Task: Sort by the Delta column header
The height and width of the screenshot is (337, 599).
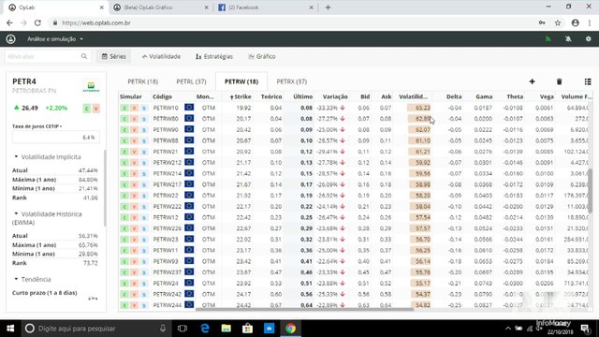Action: [x=454, y=97]
